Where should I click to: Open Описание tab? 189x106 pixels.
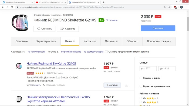21,41
